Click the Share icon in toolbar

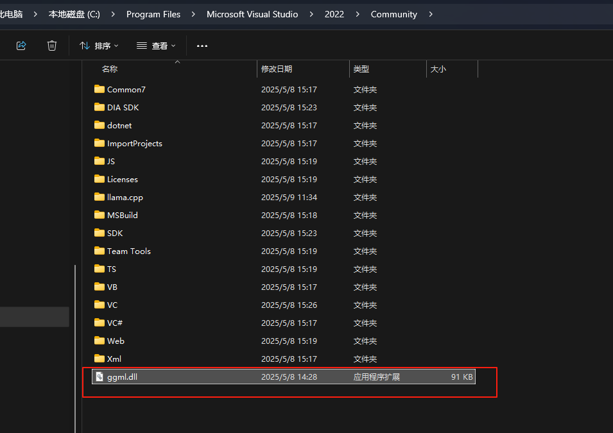pyautogui.click(x=21, y=46)
